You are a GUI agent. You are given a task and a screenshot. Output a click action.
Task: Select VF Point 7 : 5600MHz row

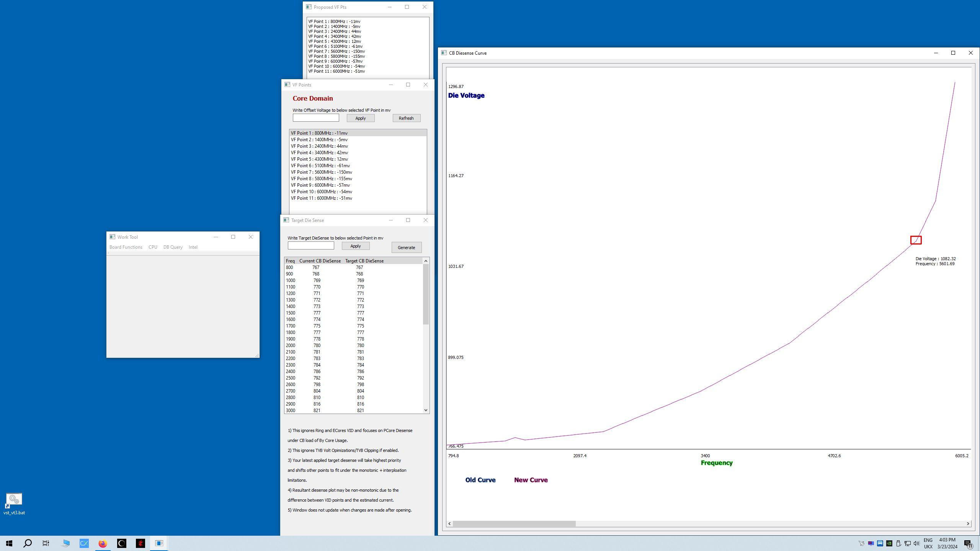[x=321, y=172]
